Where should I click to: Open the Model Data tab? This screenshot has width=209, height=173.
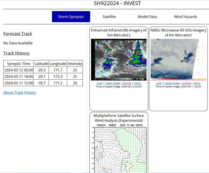(147, 17)
